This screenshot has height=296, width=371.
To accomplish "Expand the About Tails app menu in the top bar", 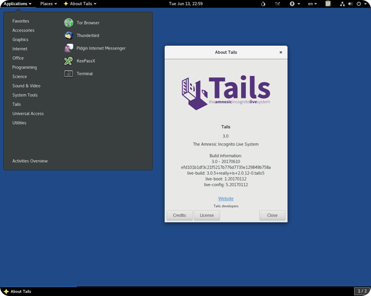I will point(80,4).
